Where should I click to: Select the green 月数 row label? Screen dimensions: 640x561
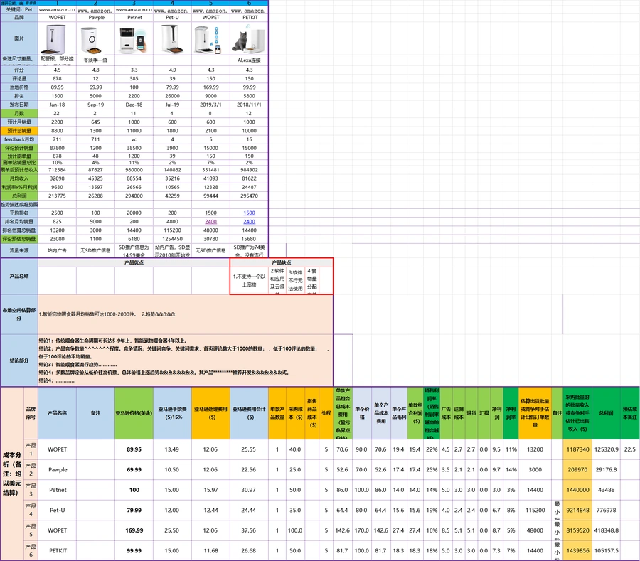point(19,114)
